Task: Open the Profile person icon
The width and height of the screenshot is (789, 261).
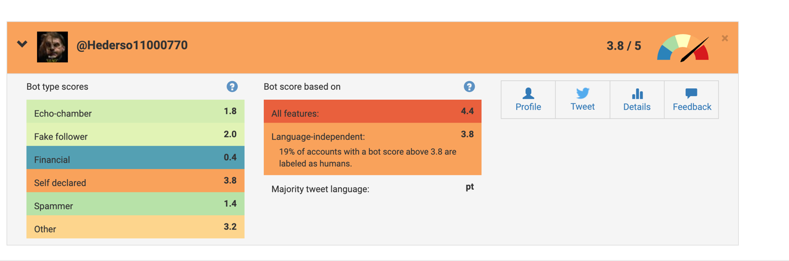Action: point(528,93)
